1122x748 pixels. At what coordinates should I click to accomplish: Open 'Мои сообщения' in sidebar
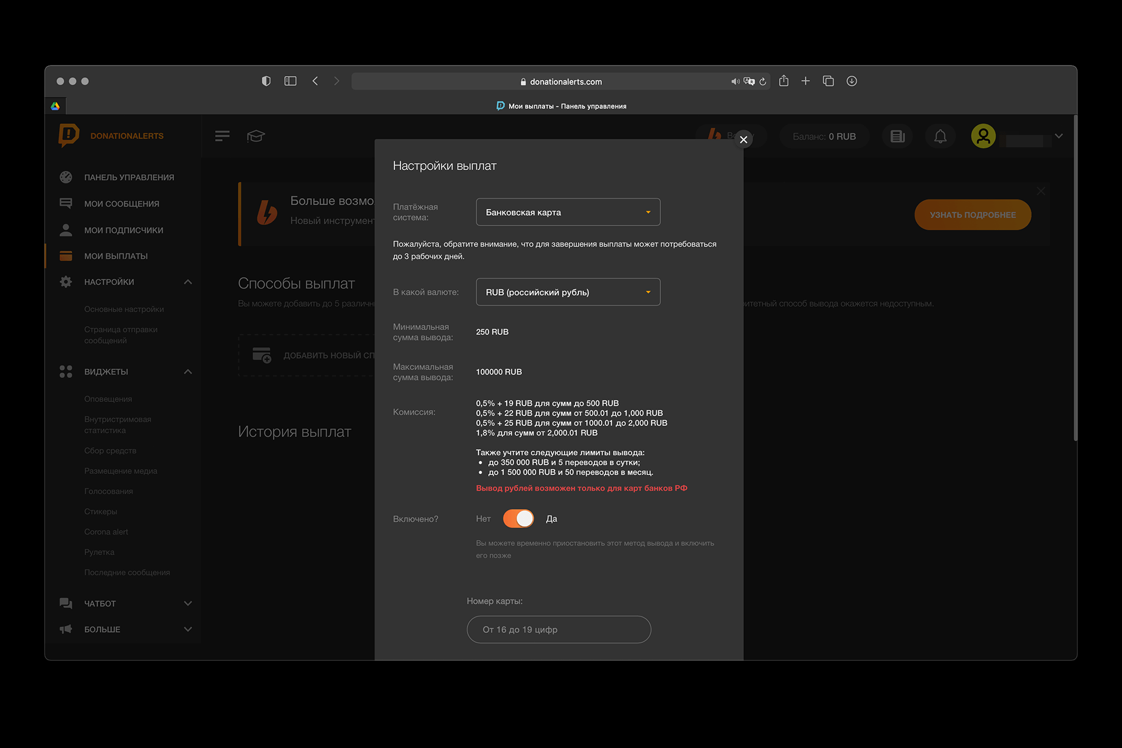122,204
